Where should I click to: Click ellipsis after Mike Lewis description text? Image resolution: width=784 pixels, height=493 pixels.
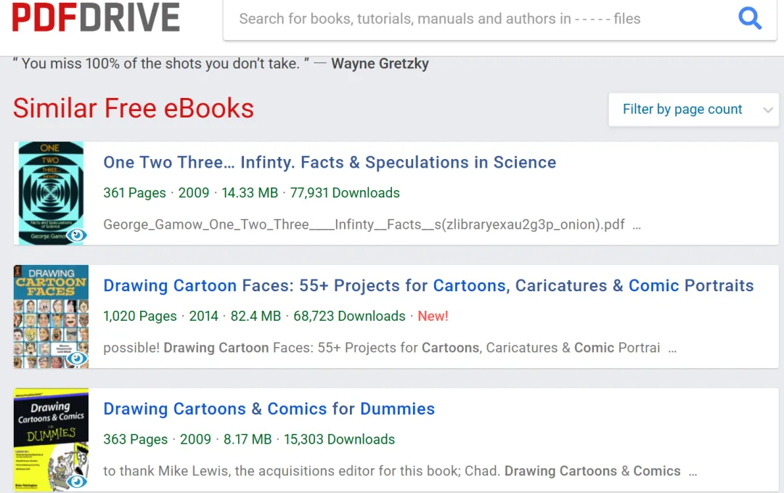693,473
